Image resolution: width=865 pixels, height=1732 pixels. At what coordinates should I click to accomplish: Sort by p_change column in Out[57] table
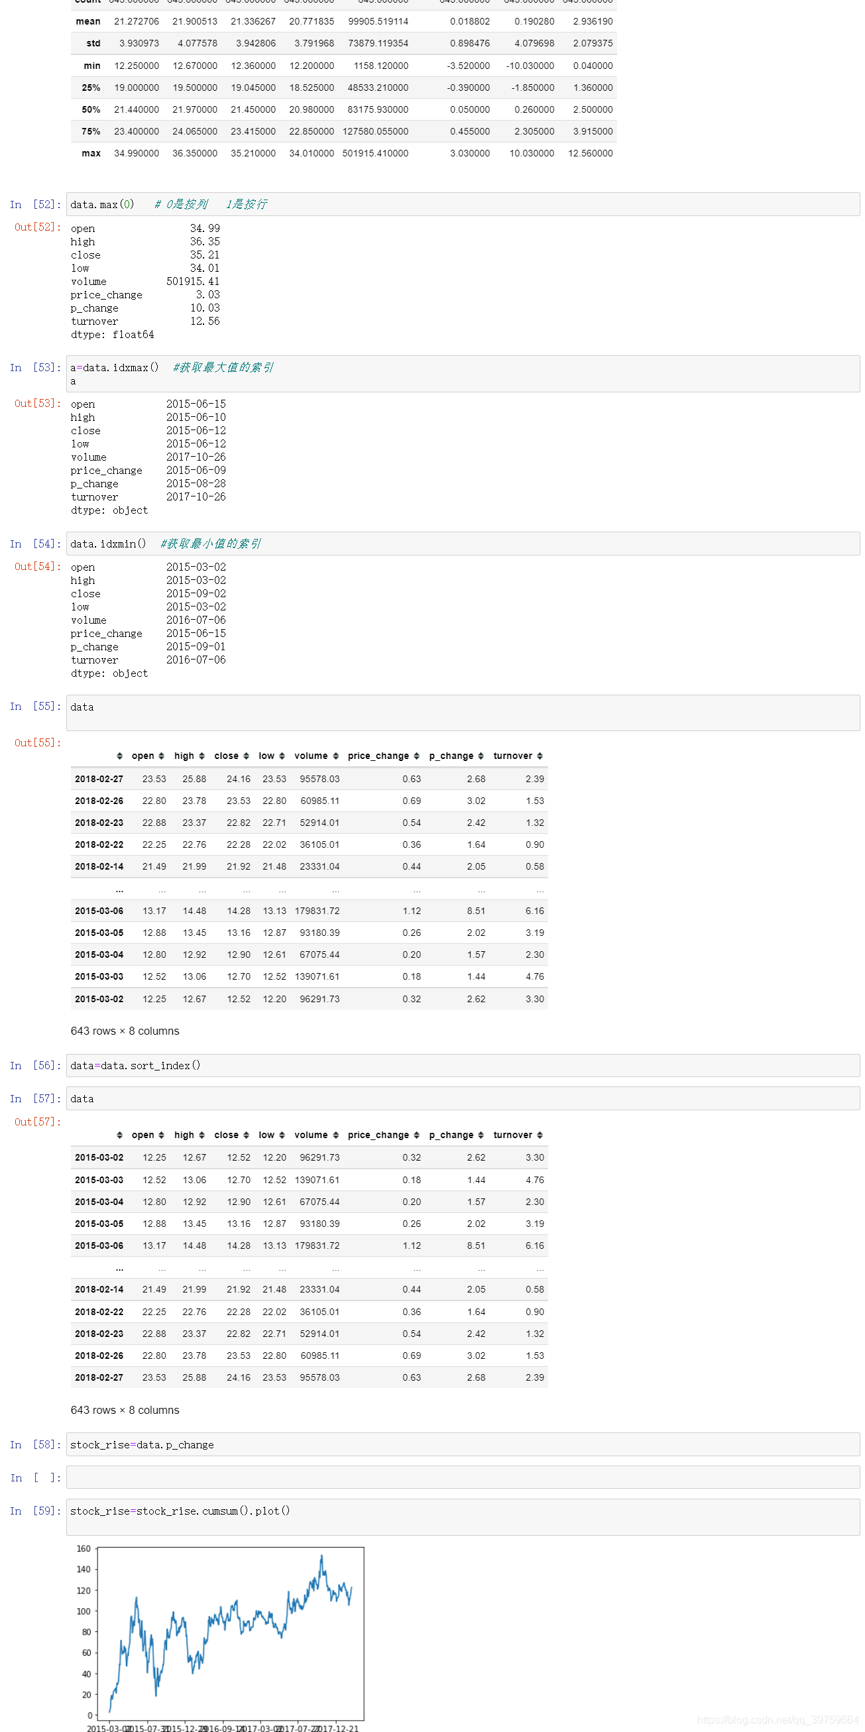(x=481, y=1135)
